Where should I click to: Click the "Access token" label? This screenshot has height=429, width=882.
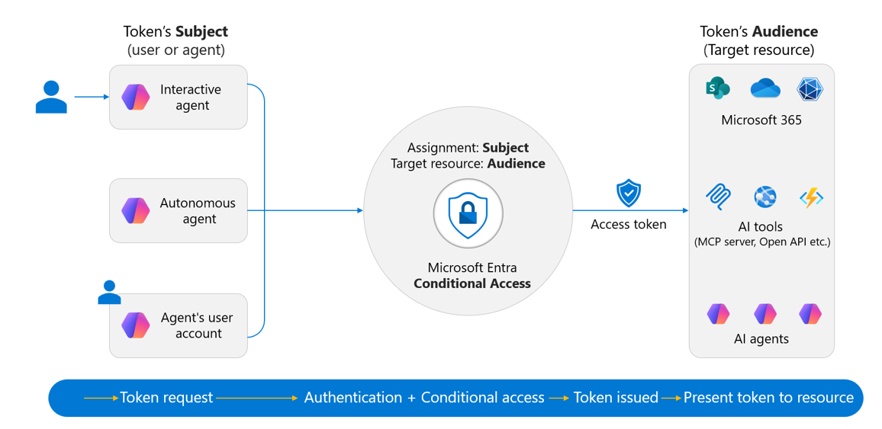click(629, 225)
